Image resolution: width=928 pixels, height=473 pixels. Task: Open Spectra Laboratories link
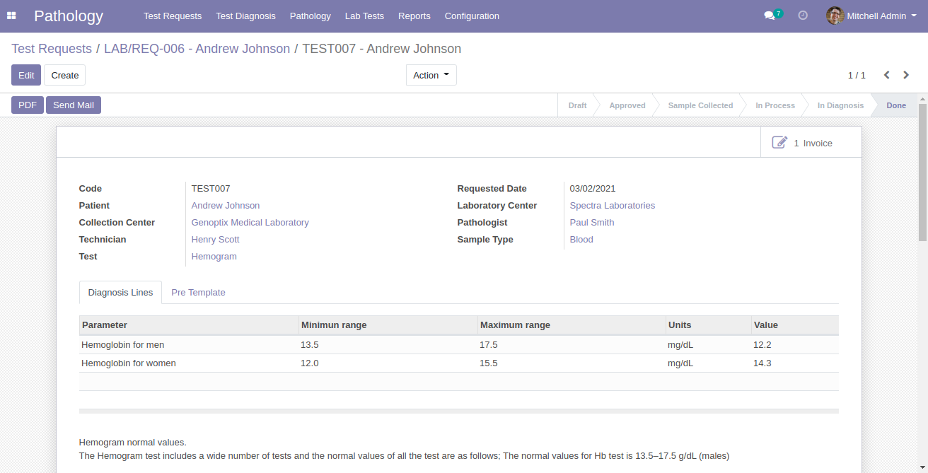(x=612, y=205)
